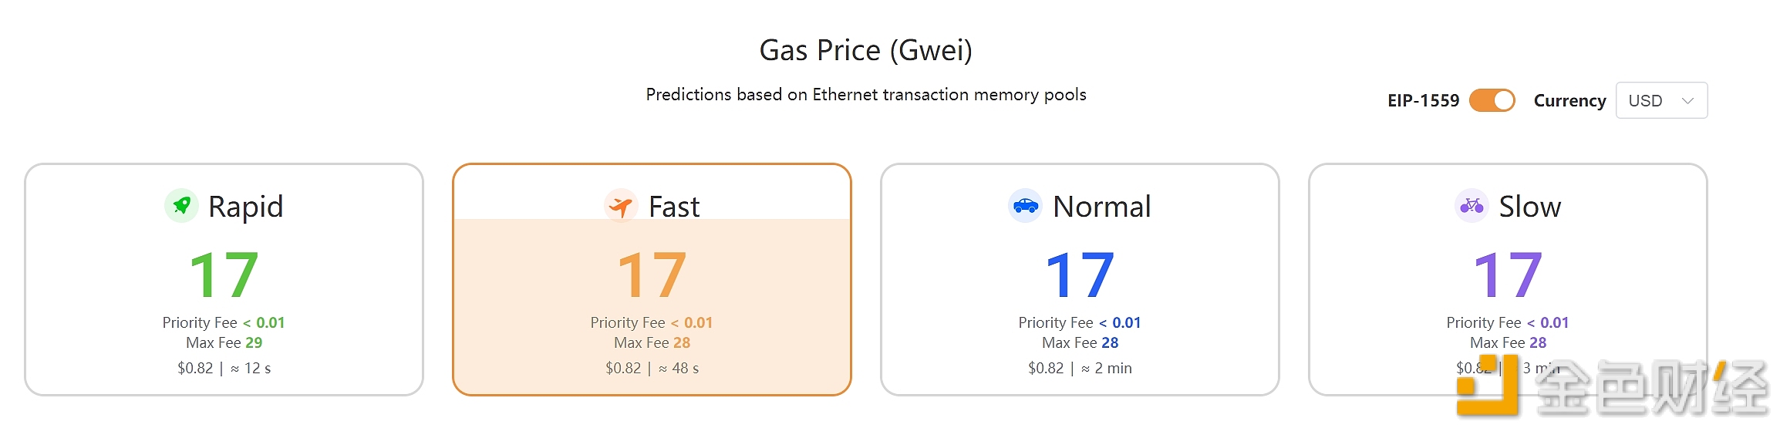The width and height of the screenshot is (1780, 428).
Task: Select the Rapid gas price card
Action: click(224, 279)
